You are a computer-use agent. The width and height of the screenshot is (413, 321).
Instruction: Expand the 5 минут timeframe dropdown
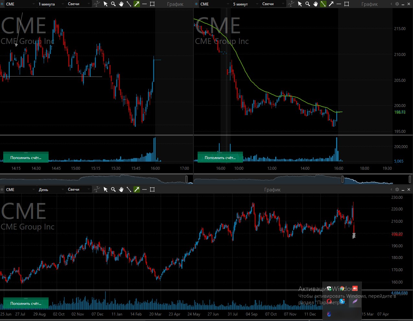pos(246,4)
